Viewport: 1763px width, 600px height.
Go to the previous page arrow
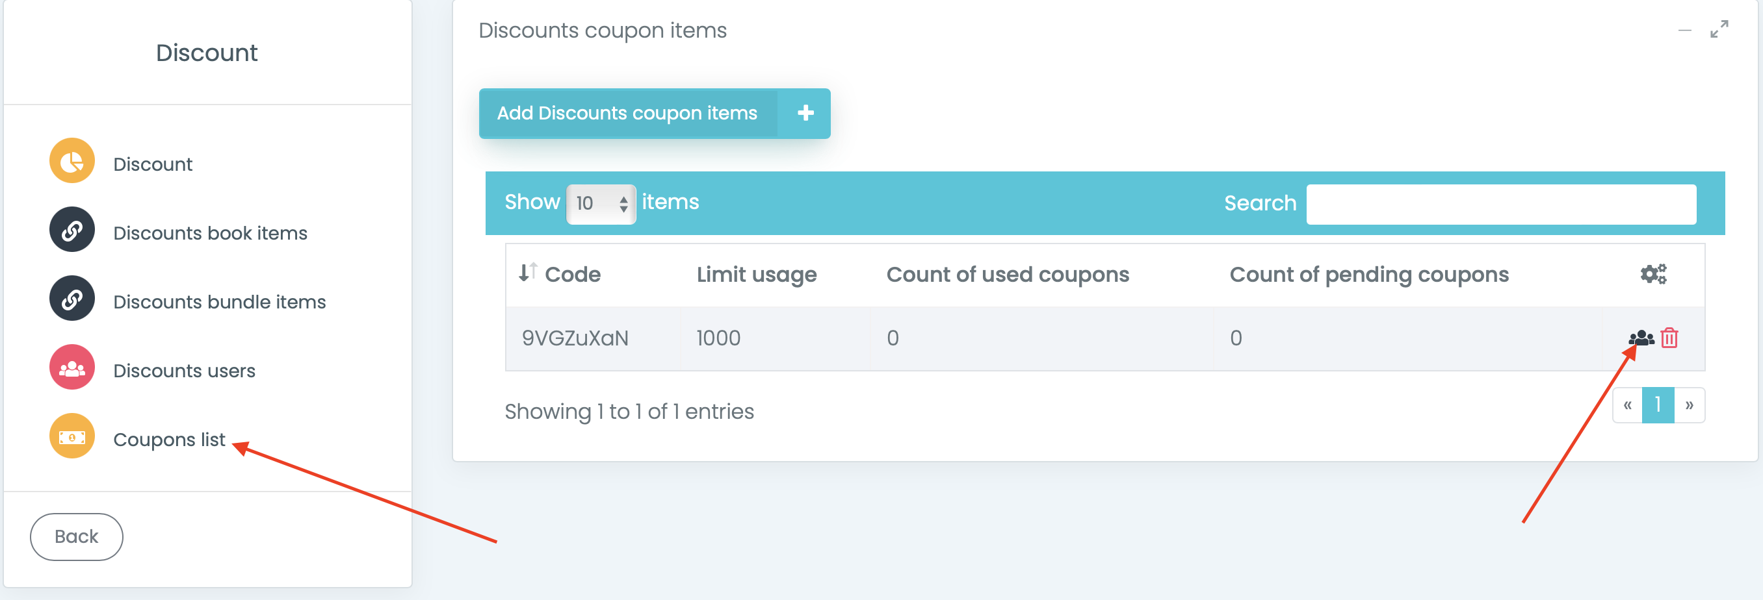[x=1628, y=405]
